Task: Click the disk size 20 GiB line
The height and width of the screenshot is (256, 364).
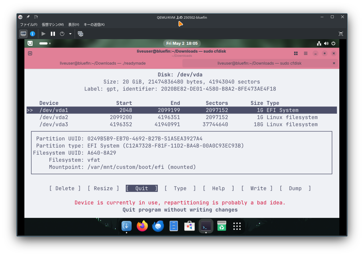Action: click(x=182, y=82)
